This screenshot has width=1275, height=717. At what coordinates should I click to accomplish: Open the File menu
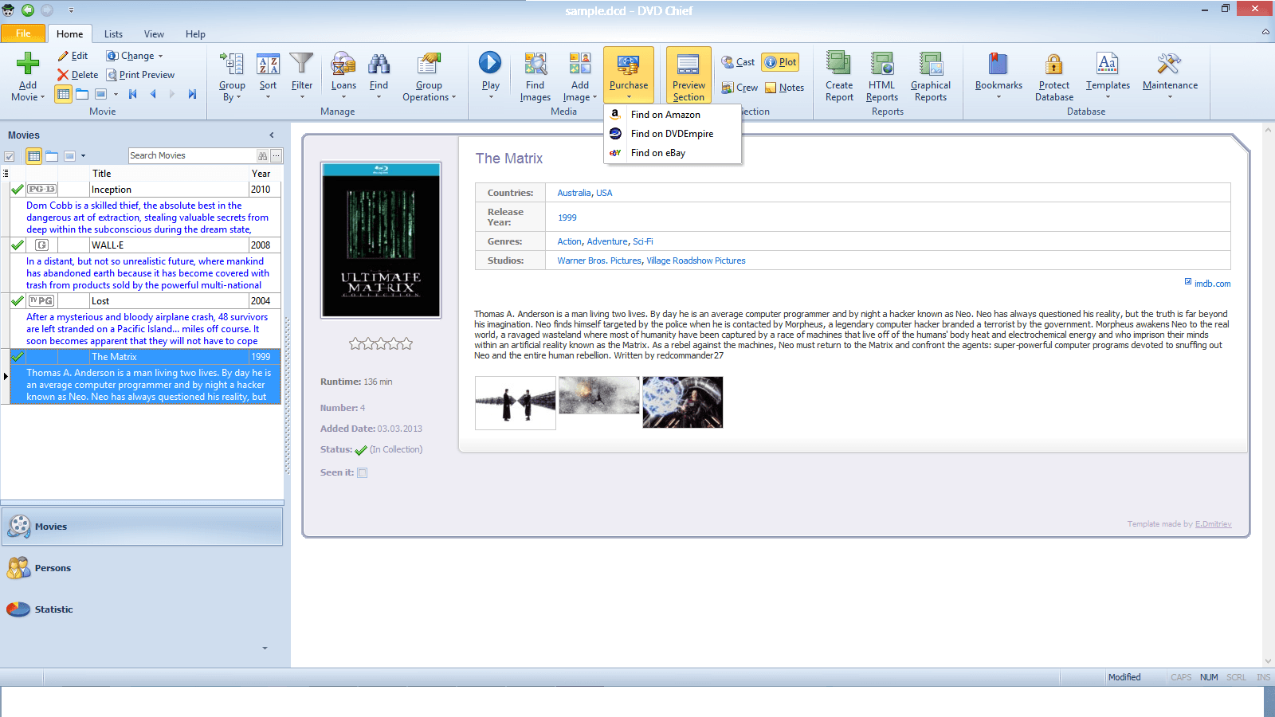click(x=23, y=33)
